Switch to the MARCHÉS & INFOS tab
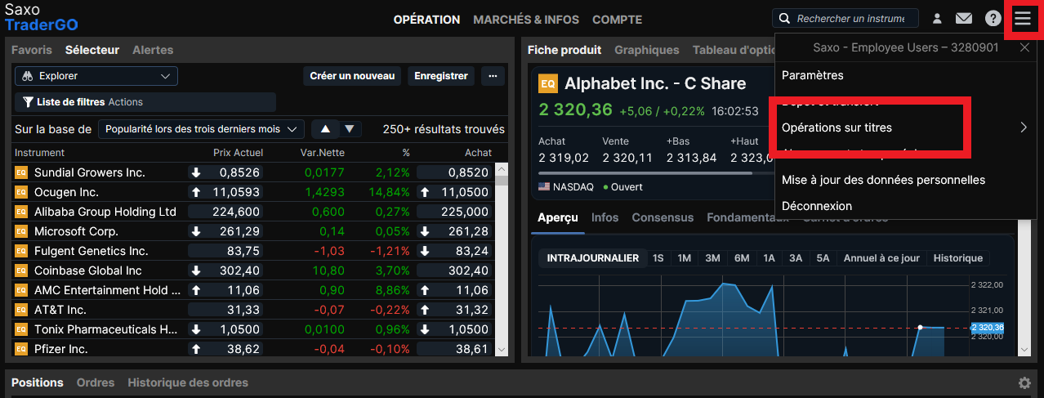This screenshot has width=1044, height=398. click(x=526, y=20)
